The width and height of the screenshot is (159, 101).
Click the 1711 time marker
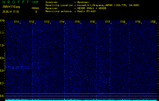click(x=16, y=22)
